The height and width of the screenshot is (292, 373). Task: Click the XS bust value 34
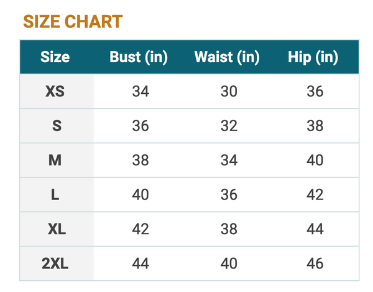click(x=140, y=92)
